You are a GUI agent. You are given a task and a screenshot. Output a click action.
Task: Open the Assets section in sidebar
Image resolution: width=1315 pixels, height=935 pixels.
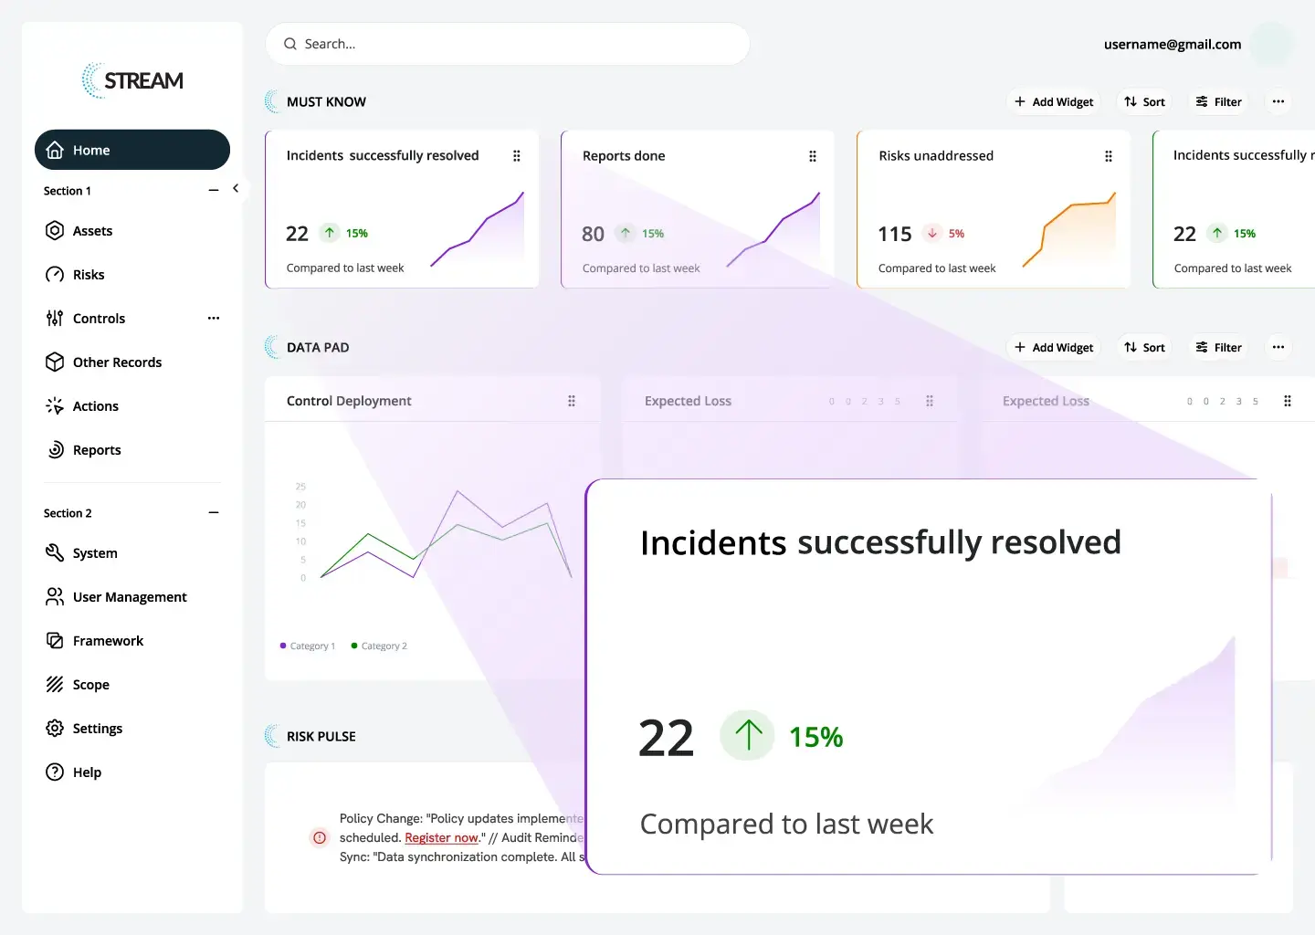click(x=92, y=230)
